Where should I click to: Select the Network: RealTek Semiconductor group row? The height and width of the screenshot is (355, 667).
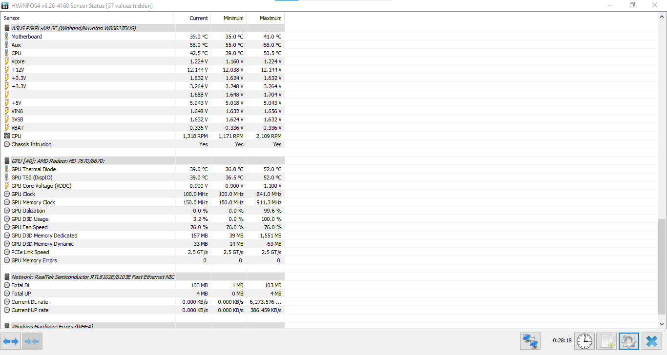pos(143,277)
